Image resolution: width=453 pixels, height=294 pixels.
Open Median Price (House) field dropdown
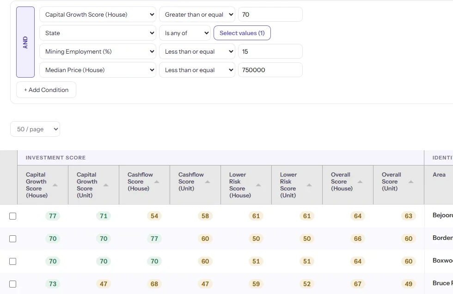(98, 70)
